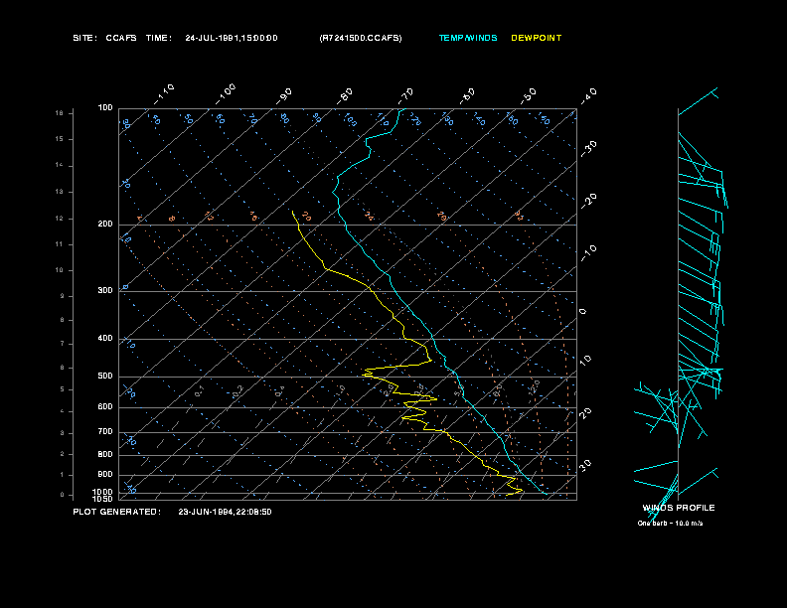787x608 pixels.
Task: Click the '800' pressure level label
Action: (105, 454)
